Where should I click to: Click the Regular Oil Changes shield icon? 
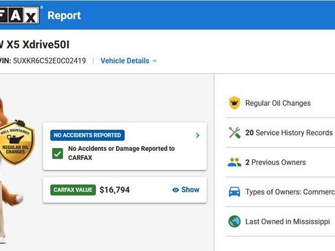(234, 103)
